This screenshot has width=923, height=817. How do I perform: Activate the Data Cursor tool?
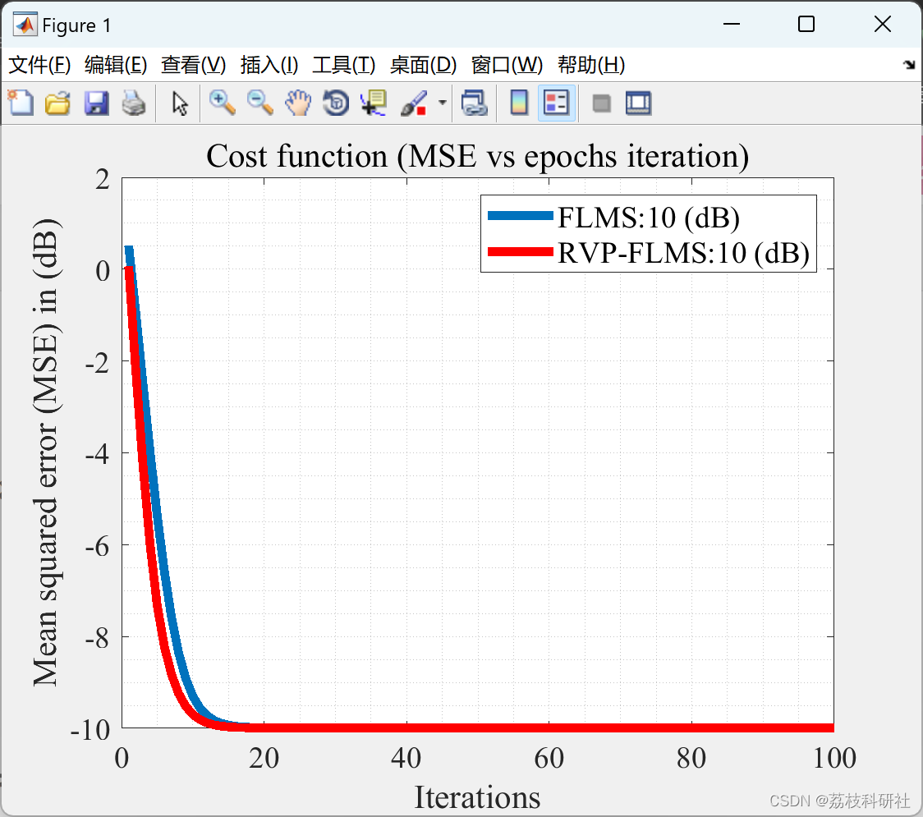374,103
